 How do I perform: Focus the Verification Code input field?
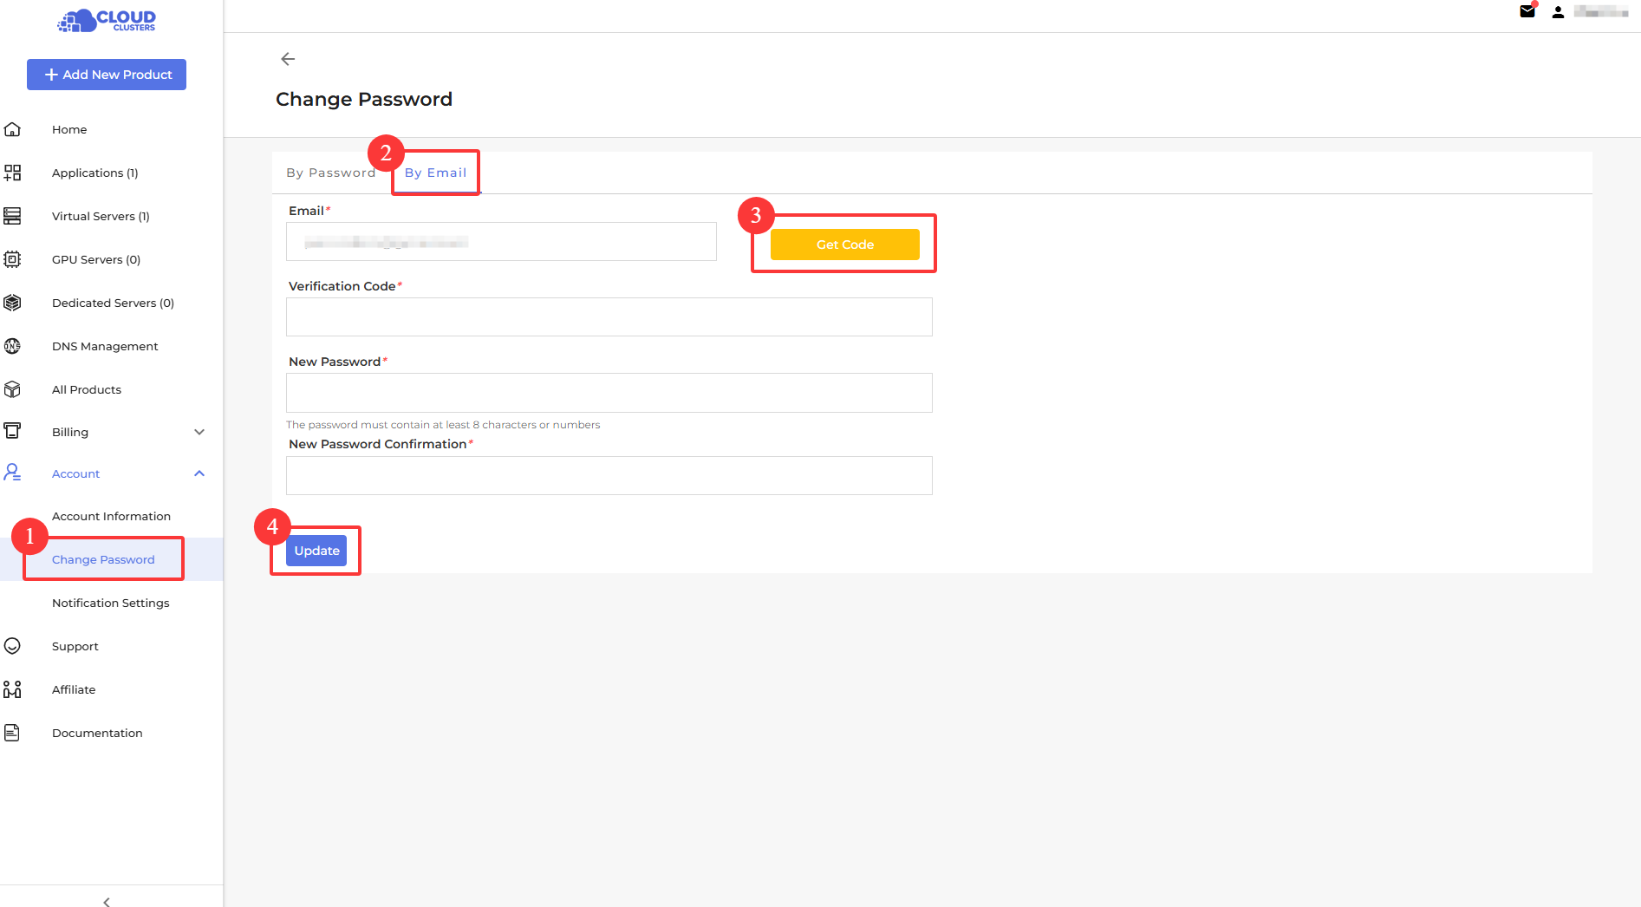point(609,317)
